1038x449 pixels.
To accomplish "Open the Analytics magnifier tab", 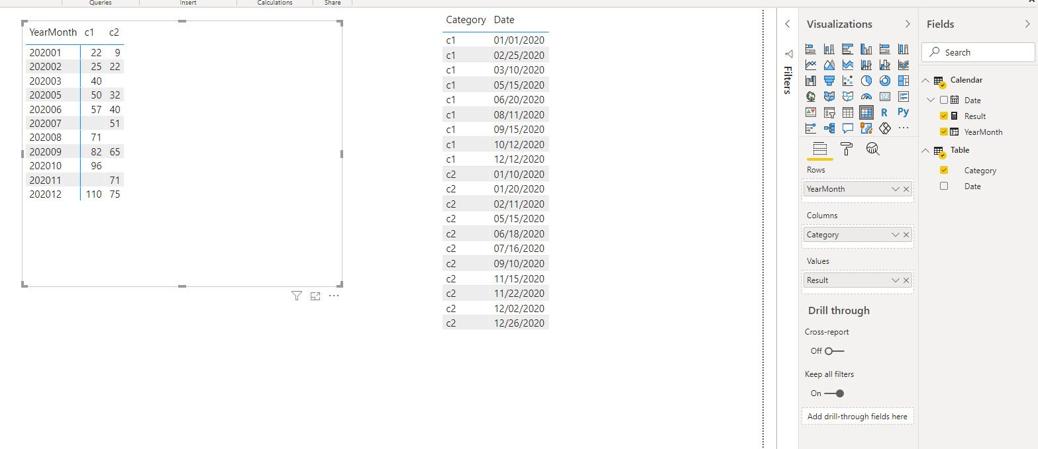I will [x=873, y=149].
